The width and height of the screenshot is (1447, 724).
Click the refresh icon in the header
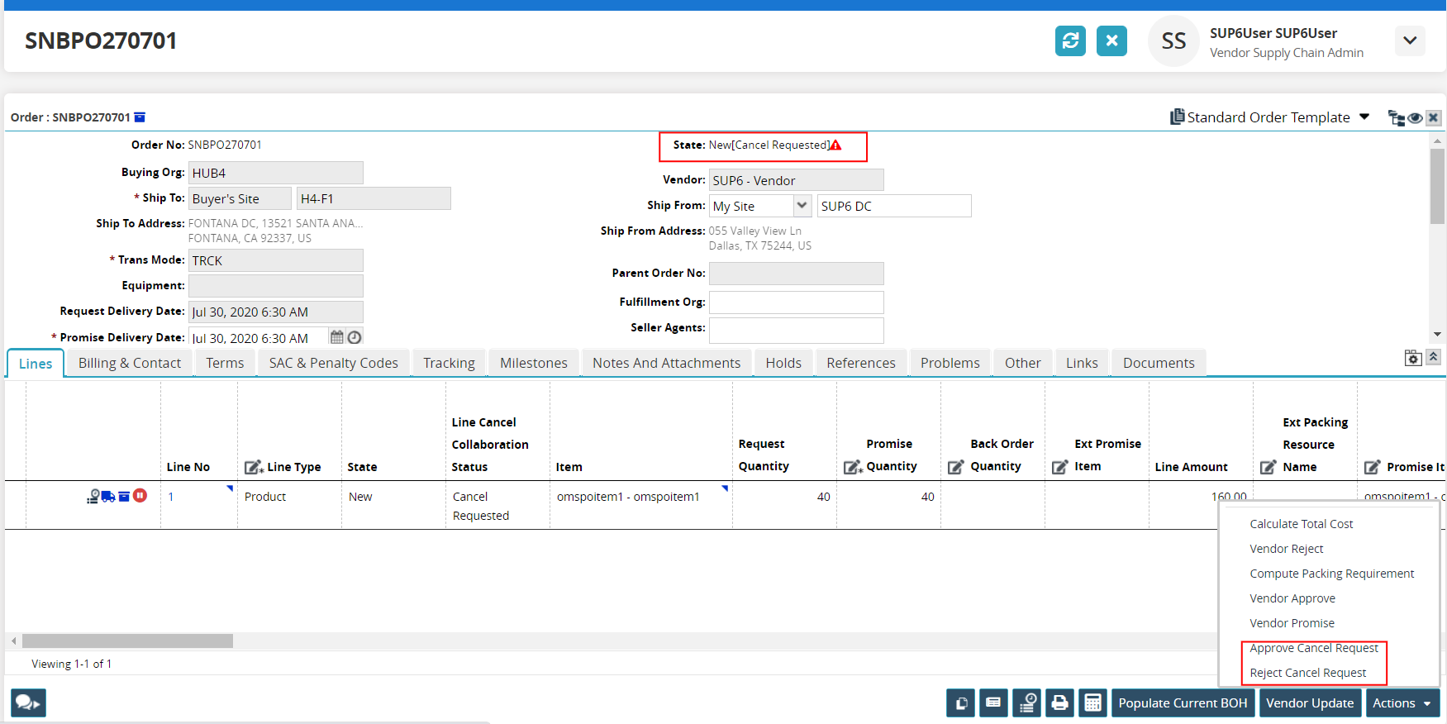point(1070,40)
